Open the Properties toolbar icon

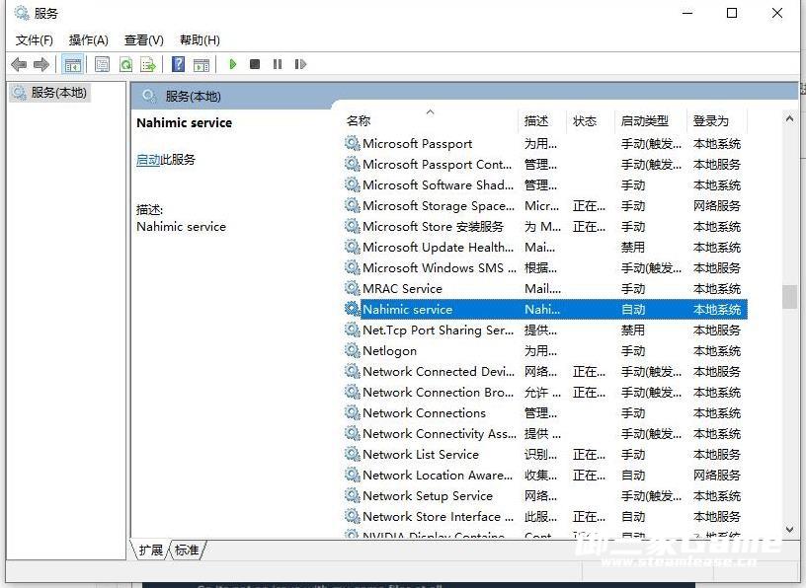pos(102,64)
